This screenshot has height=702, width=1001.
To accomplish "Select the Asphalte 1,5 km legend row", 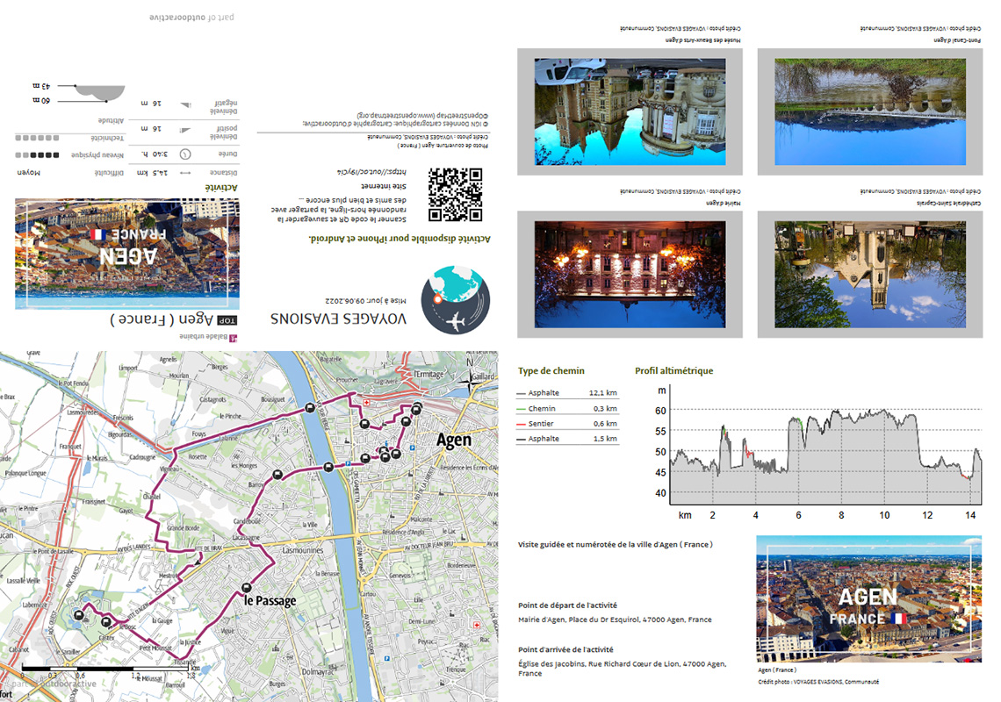I will pyautogui.click(x=567, y=439).
